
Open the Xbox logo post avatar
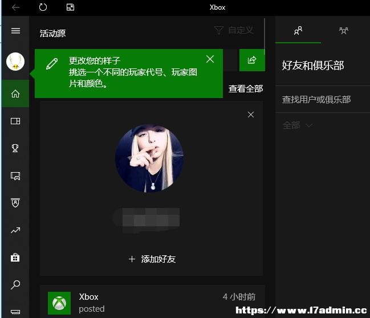click(59, 303)
